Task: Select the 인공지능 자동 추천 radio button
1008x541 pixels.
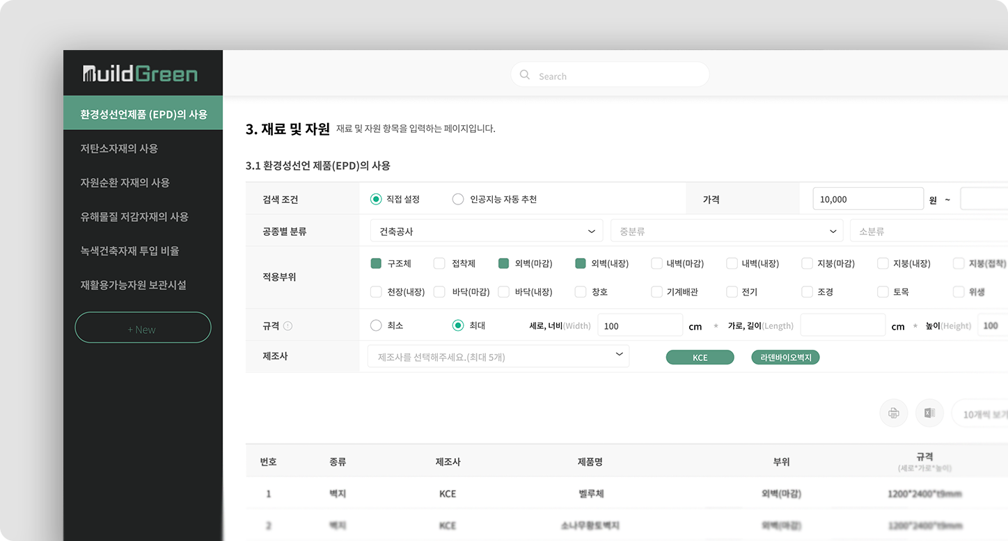Action: pos(458,198)
